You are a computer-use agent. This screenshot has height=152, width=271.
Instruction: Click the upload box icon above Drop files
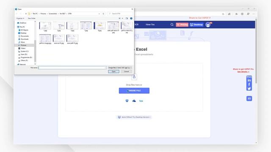[134, 77]
